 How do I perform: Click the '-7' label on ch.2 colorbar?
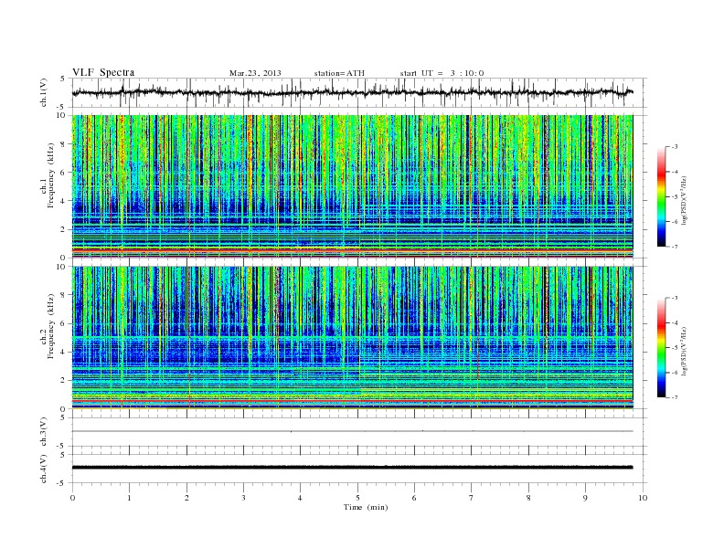tap(675, 397)
